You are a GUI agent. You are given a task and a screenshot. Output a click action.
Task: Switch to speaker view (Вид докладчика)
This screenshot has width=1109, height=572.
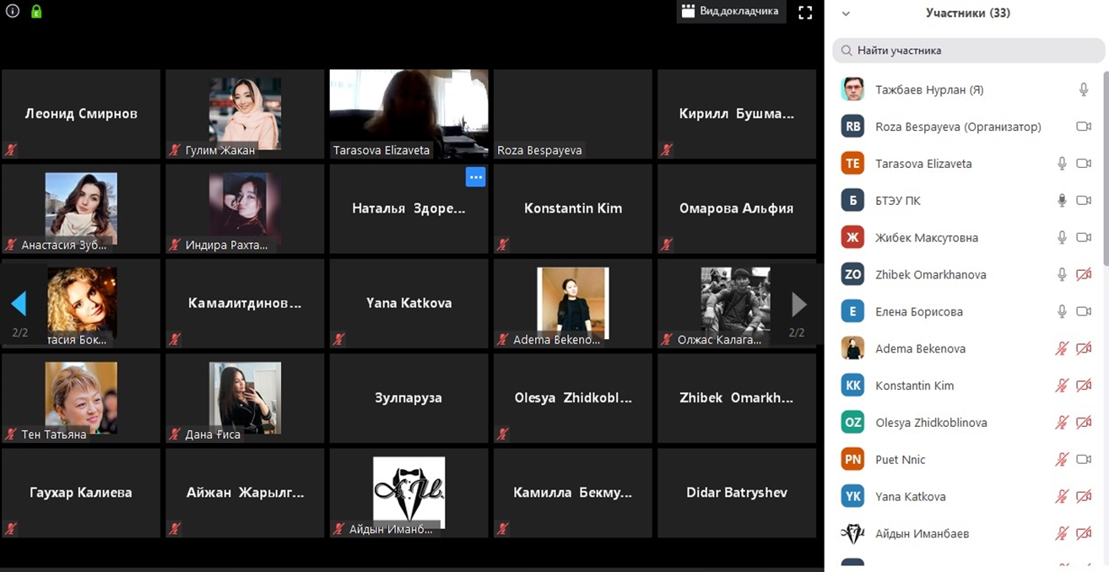731,12
